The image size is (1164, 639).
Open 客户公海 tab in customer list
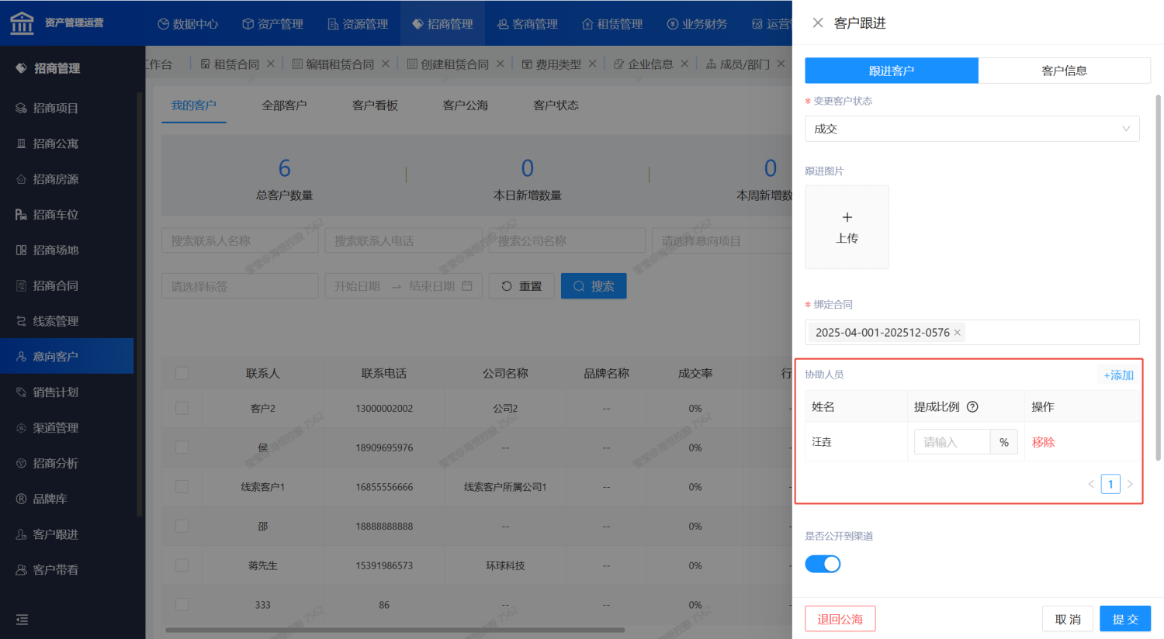coord(466,105)
